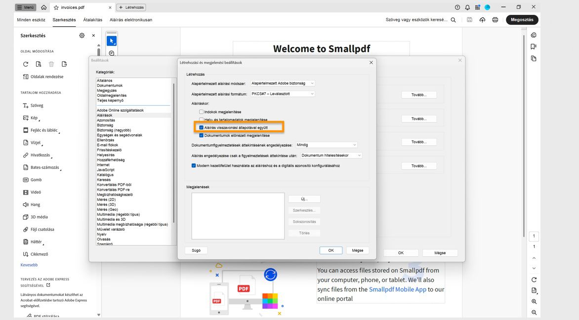Close the Szerkesztés side panel
The width and height of the screenshot is (579, 320).
[93, 36]
